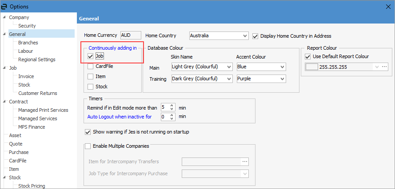The height and width of the screenshot is (189, 395).
Task: Open the Main Skin Name dropdown
Action: pyautogui.click(x=229, y=67)
